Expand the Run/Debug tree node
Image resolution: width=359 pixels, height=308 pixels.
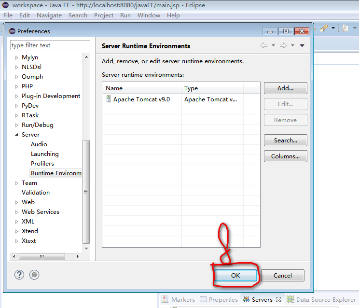(16, 125)
